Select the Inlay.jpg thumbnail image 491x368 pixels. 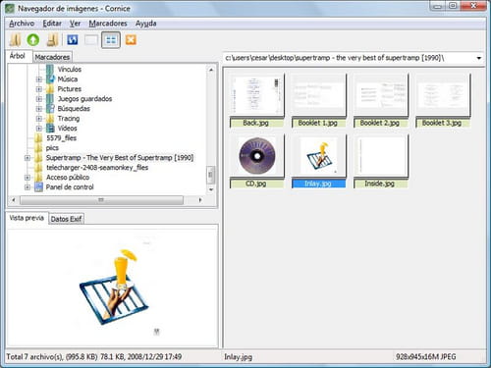[x=319, y=156]
